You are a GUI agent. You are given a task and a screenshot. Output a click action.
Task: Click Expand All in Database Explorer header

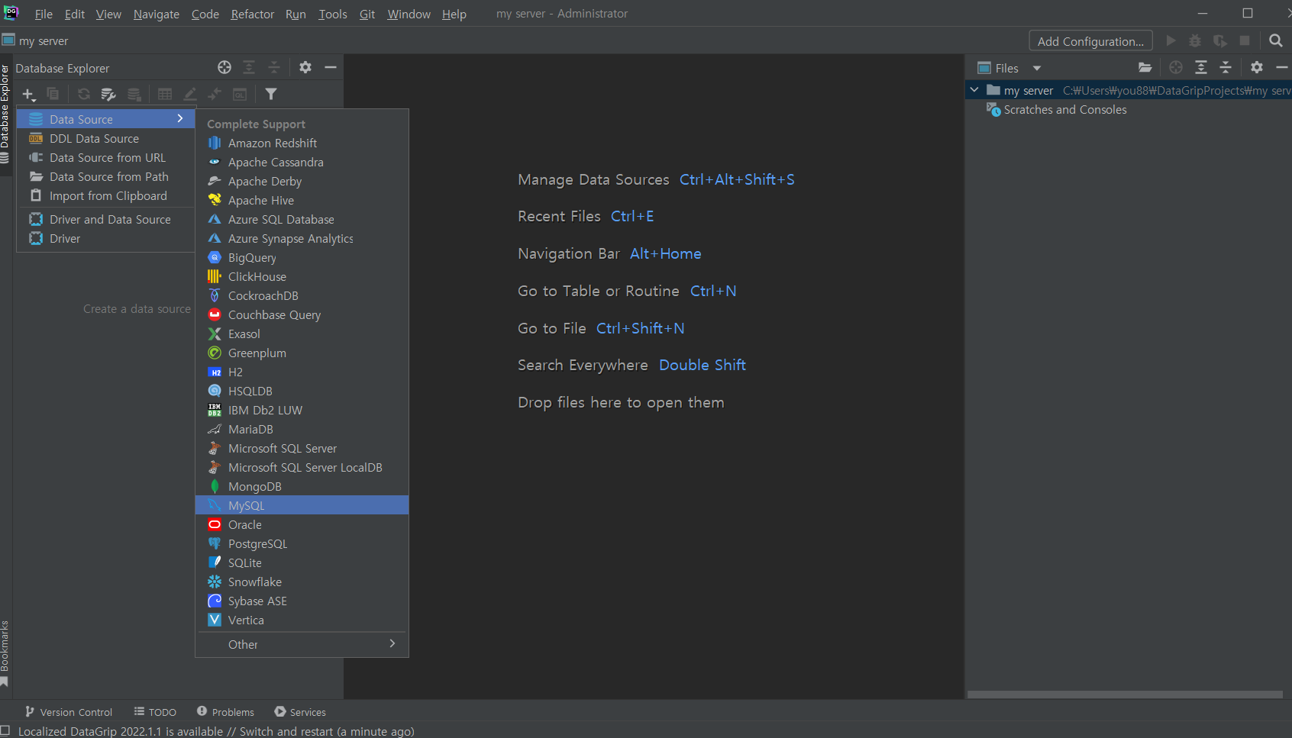(x=249, y=67)
